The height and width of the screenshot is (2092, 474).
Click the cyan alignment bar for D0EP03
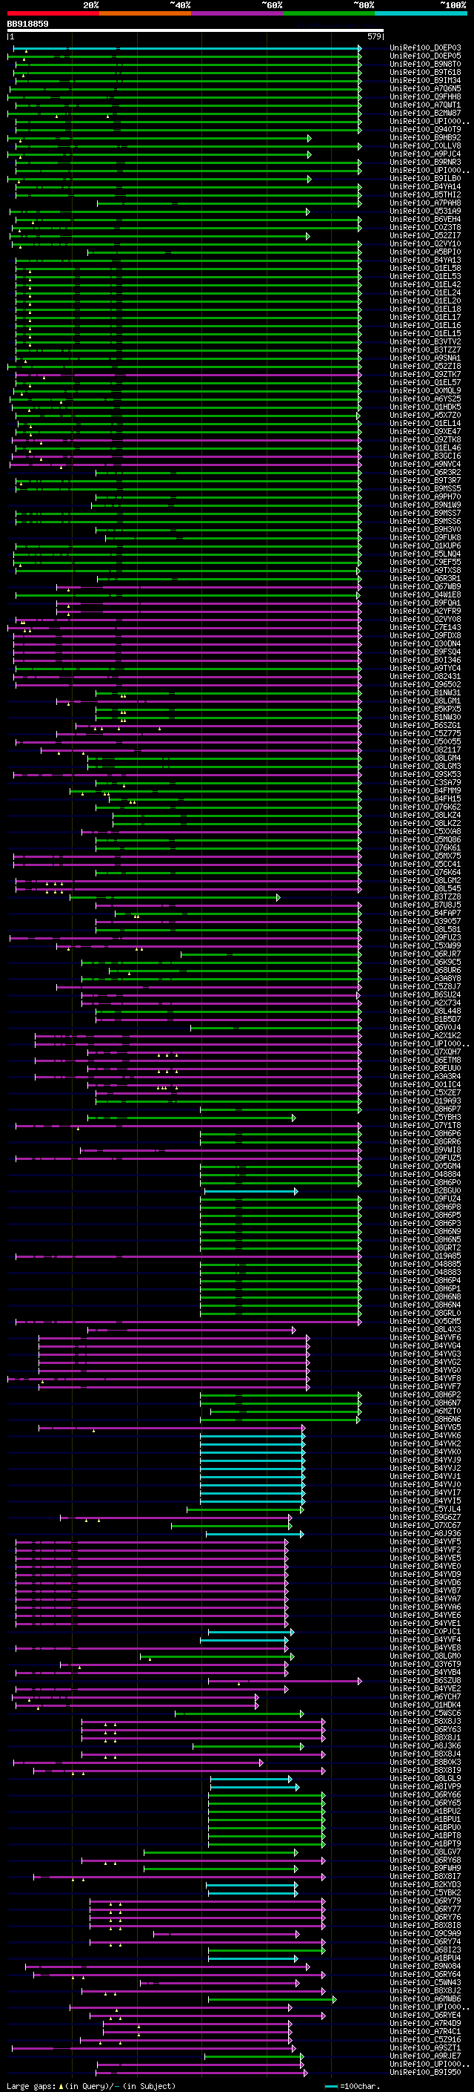click(x=187, y=49)
